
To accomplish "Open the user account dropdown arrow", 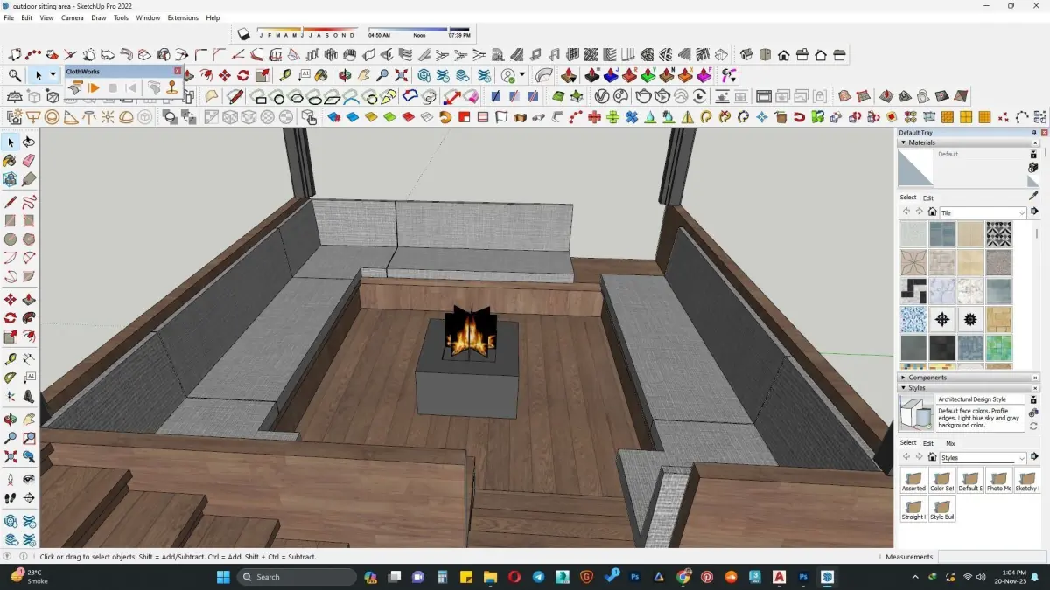I will 522,76.
